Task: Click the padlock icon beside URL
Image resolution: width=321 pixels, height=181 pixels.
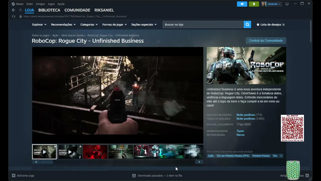Action: (21, 16)
